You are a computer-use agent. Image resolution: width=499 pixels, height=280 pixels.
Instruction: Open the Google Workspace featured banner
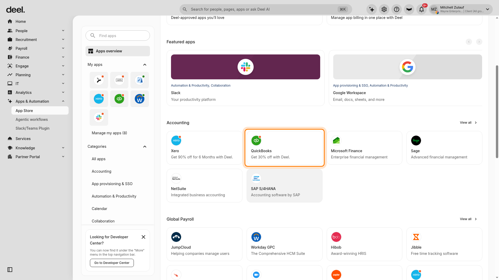pos(408,67)
